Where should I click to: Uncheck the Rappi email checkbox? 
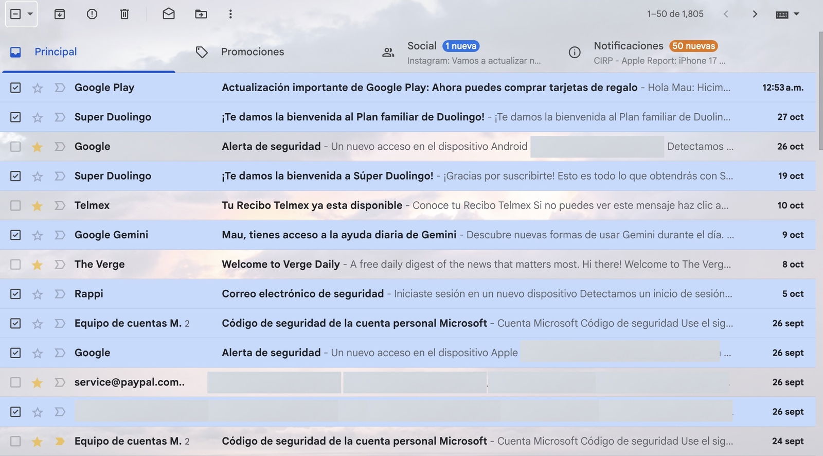pyautogui.click(x=15, y=294)
